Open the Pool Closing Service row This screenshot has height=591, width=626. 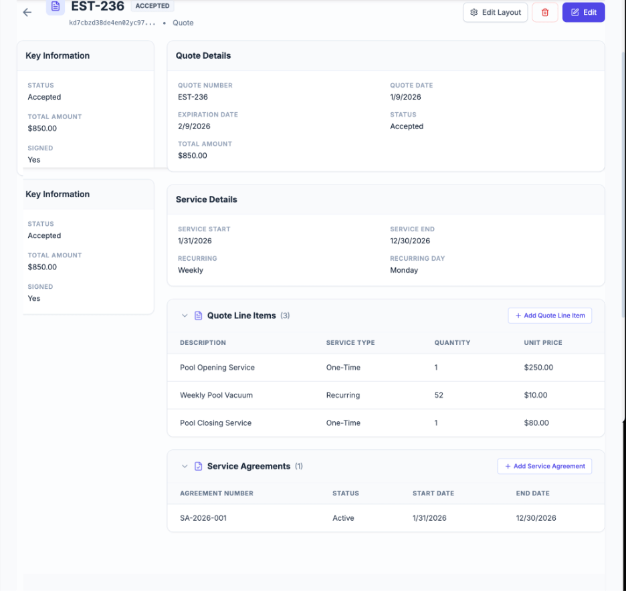(x=215, y=423)
